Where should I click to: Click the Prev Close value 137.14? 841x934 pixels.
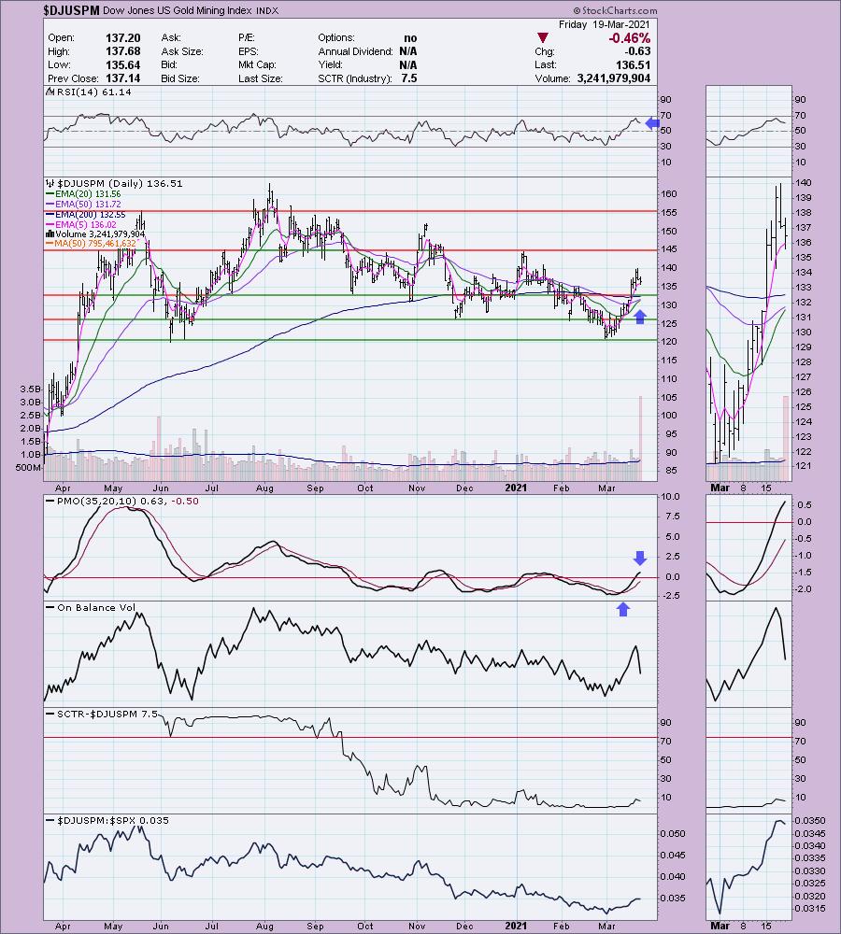pyautogui.click(x=122, y=78)
